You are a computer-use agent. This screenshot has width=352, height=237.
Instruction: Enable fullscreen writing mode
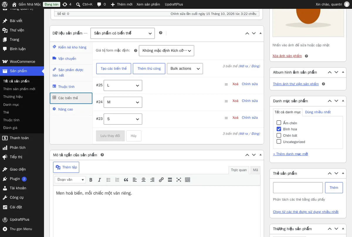pyautogui.click(x=179, y=180)
